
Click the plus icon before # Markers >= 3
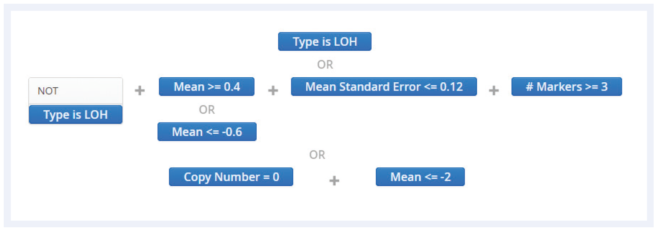494,90
